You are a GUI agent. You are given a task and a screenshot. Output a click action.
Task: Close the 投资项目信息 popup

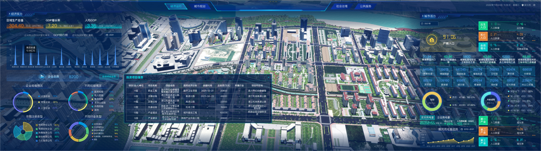[268, 77]
